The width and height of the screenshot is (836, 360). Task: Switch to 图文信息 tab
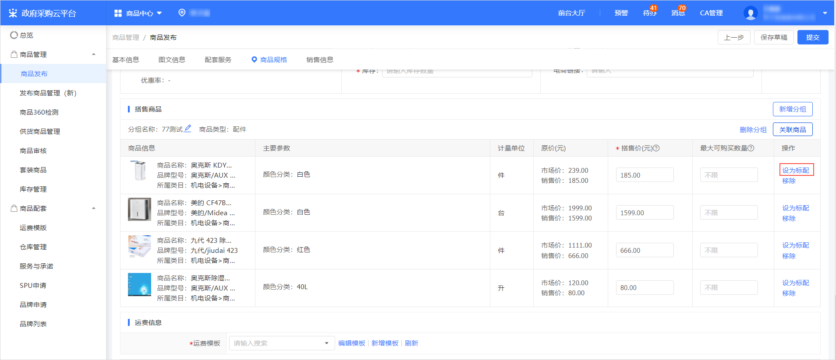pos(172,60)
